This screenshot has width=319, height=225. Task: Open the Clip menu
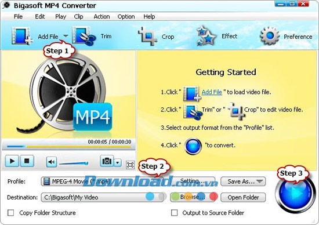click(78, 16)
